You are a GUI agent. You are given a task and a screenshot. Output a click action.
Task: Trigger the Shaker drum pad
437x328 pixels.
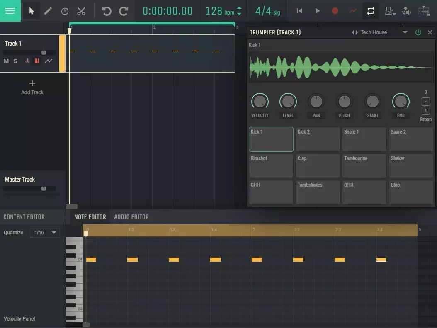click(x=411, y=166)
